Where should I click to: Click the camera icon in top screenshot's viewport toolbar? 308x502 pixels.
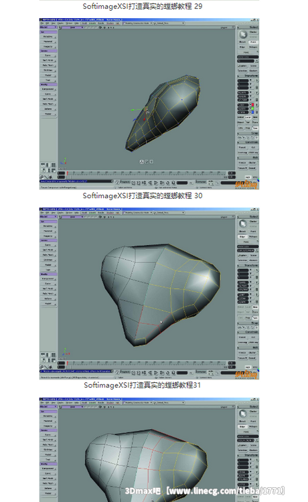click(100, 27)
